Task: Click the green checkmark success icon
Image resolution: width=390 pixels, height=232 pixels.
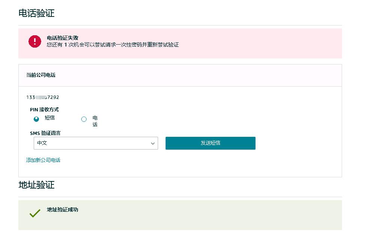Action: click(x=35, y=213)
